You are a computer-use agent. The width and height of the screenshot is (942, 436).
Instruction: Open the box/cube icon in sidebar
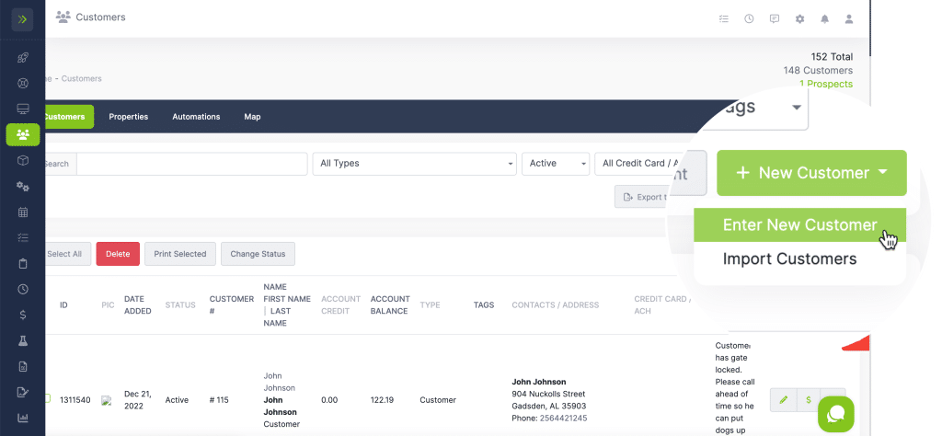point(23,160)
